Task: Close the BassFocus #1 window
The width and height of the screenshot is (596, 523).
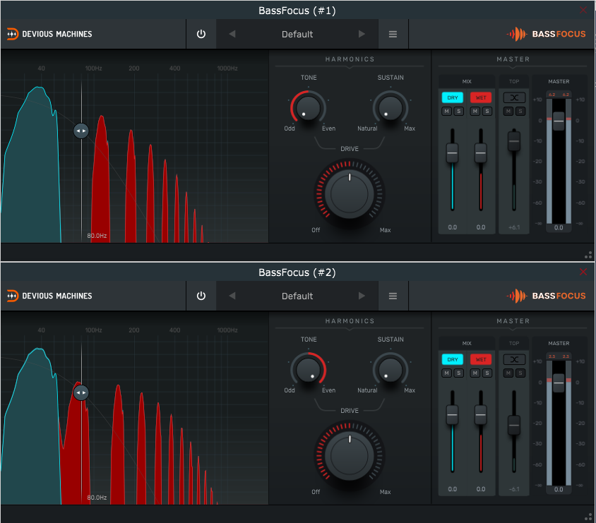Action: (x=583, y=10)
